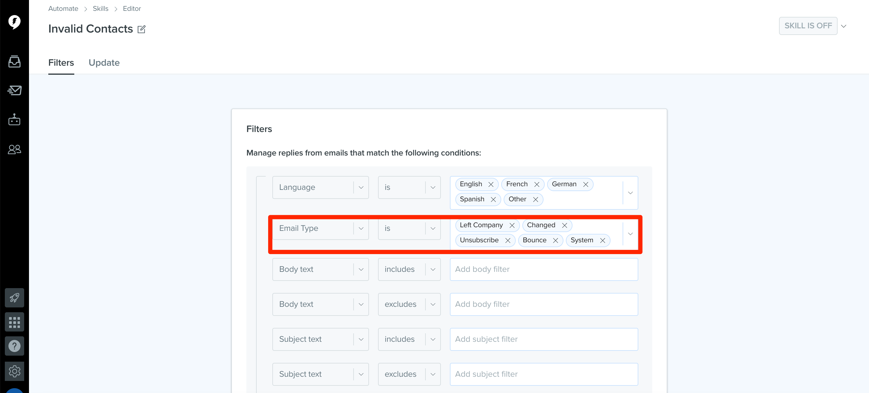The height and width of the screenshot is (393, 869).
Task: Open the Subject text includes operator dropdown
Action: click(x=409, y=339)
